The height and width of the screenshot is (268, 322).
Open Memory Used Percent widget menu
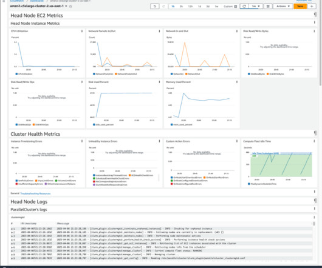click(237, 82)
